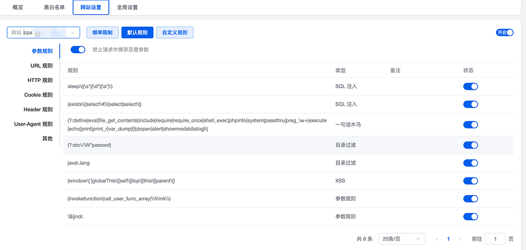This screenshot has width=526, height=250.
Task: Select 参数规则 in the sidebar
Action: (42, 51)
